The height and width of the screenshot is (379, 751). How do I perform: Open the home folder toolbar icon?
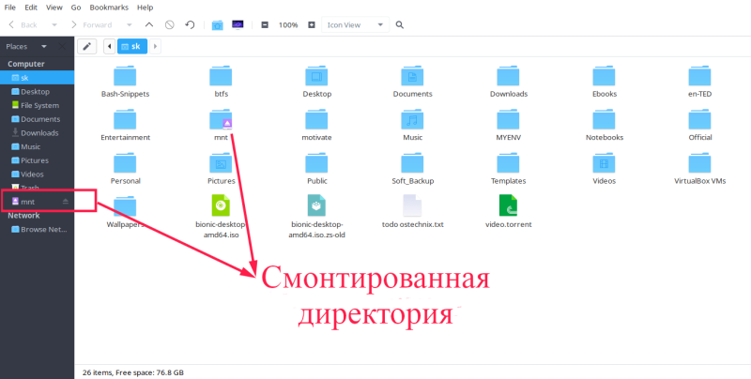218,24
